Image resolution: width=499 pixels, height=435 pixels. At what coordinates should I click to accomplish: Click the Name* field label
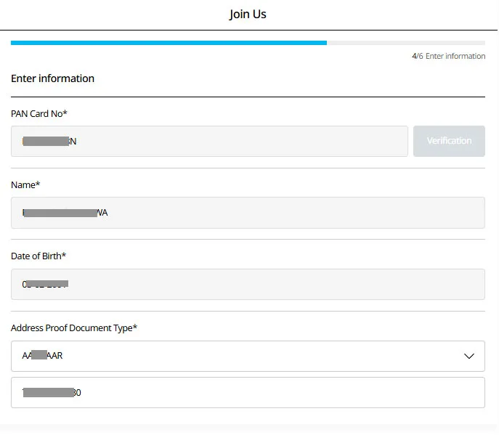(25, 185)
